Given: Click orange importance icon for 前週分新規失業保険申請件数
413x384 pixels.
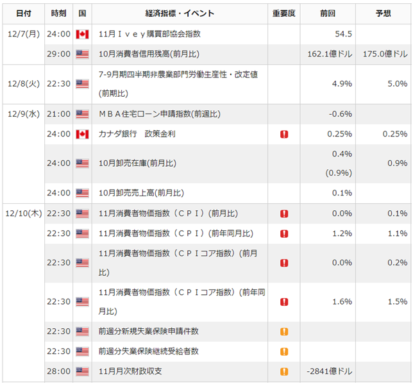Looking at the screenshot, I should pyautogui.click(x=284, y=331).
